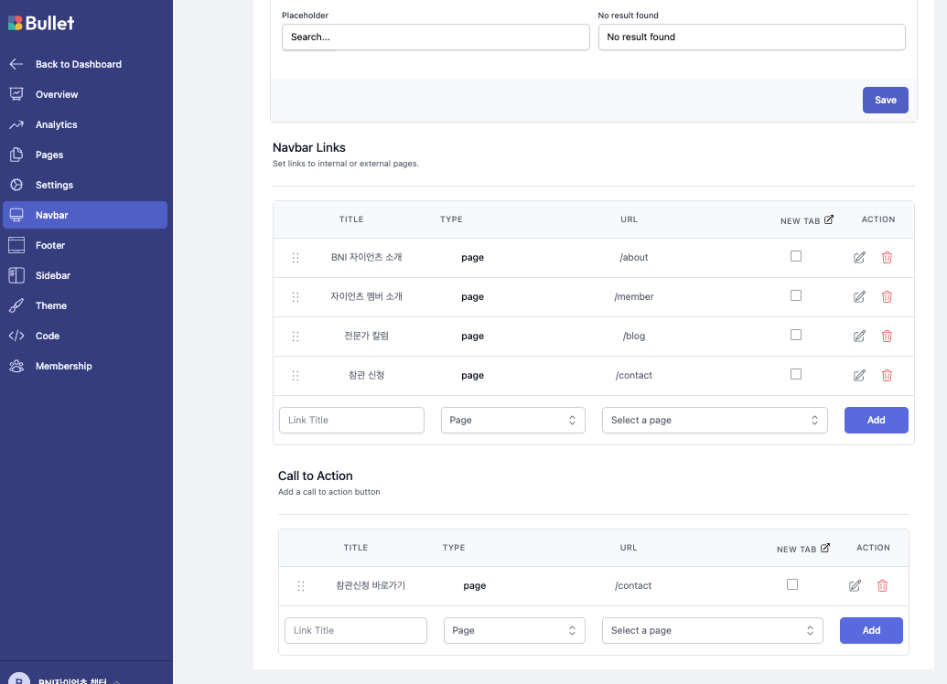This screenshot has width=947, height=684.
Task: Expand Select a page dropdown in Navbar Links
Action: (x=715, y=420)
